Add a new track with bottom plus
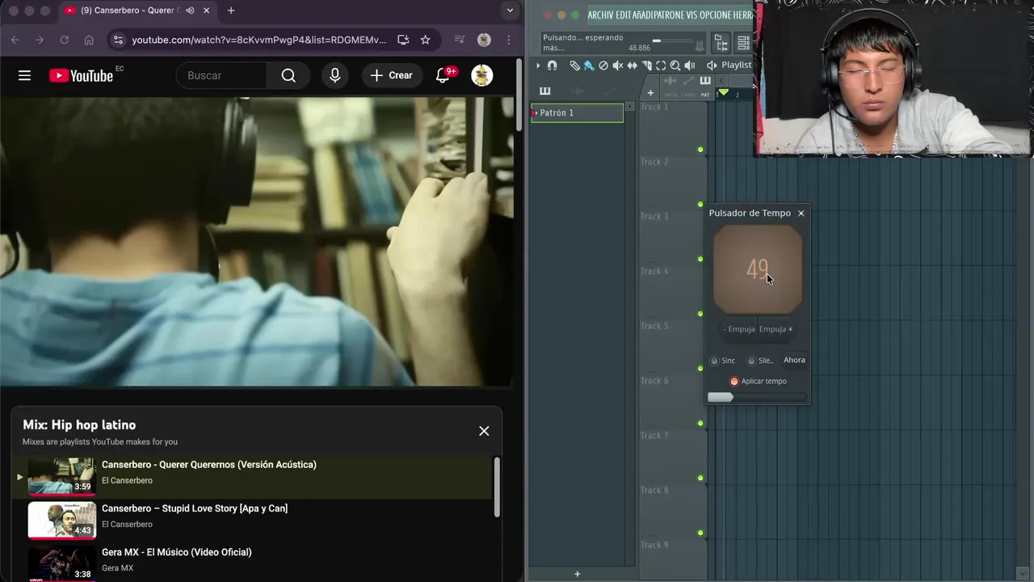1034x582 pixels. pos(577,574)
